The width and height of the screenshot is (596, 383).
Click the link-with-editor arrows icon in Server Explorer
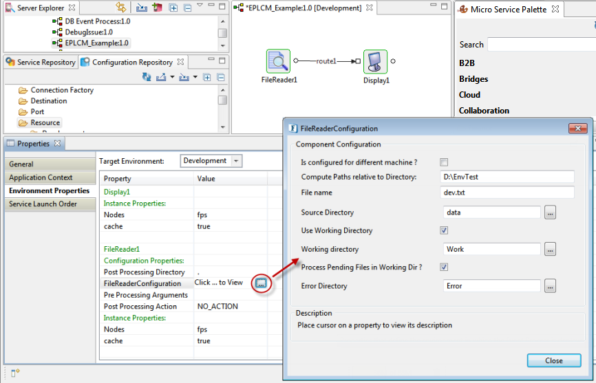click(x=121, y=8)
